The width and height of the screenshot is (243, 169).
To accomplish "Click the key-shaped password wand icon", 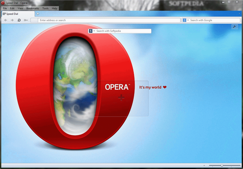I will (x=26, y=20).
